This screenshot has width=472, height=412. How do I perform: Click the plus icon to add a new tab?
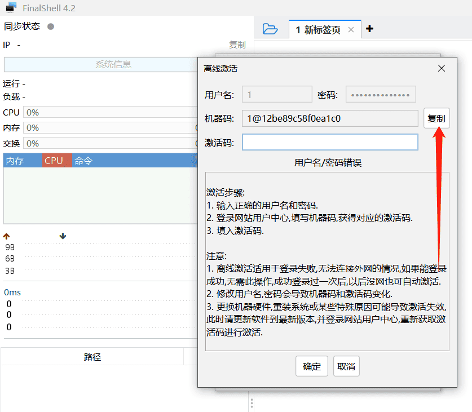tap(368, 29)
